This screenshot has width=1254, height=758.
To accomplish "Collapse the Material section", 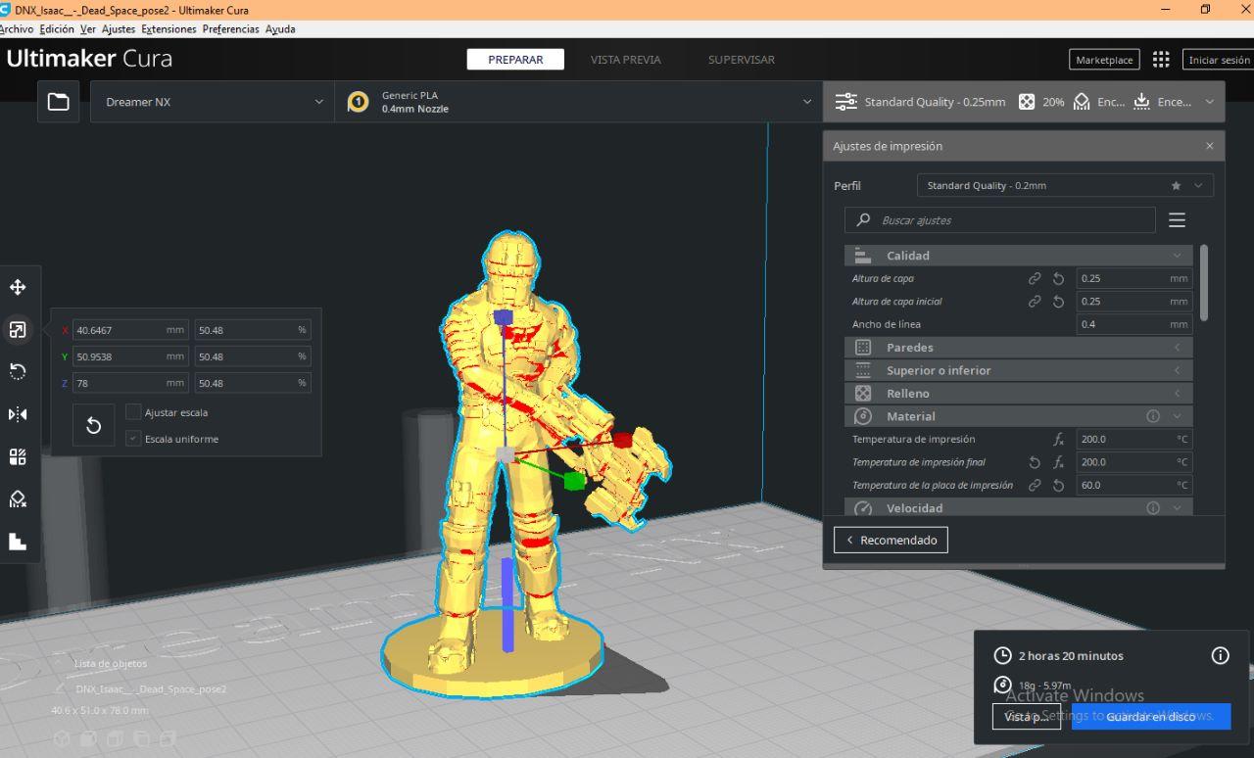I will (x=1018, y=416).
